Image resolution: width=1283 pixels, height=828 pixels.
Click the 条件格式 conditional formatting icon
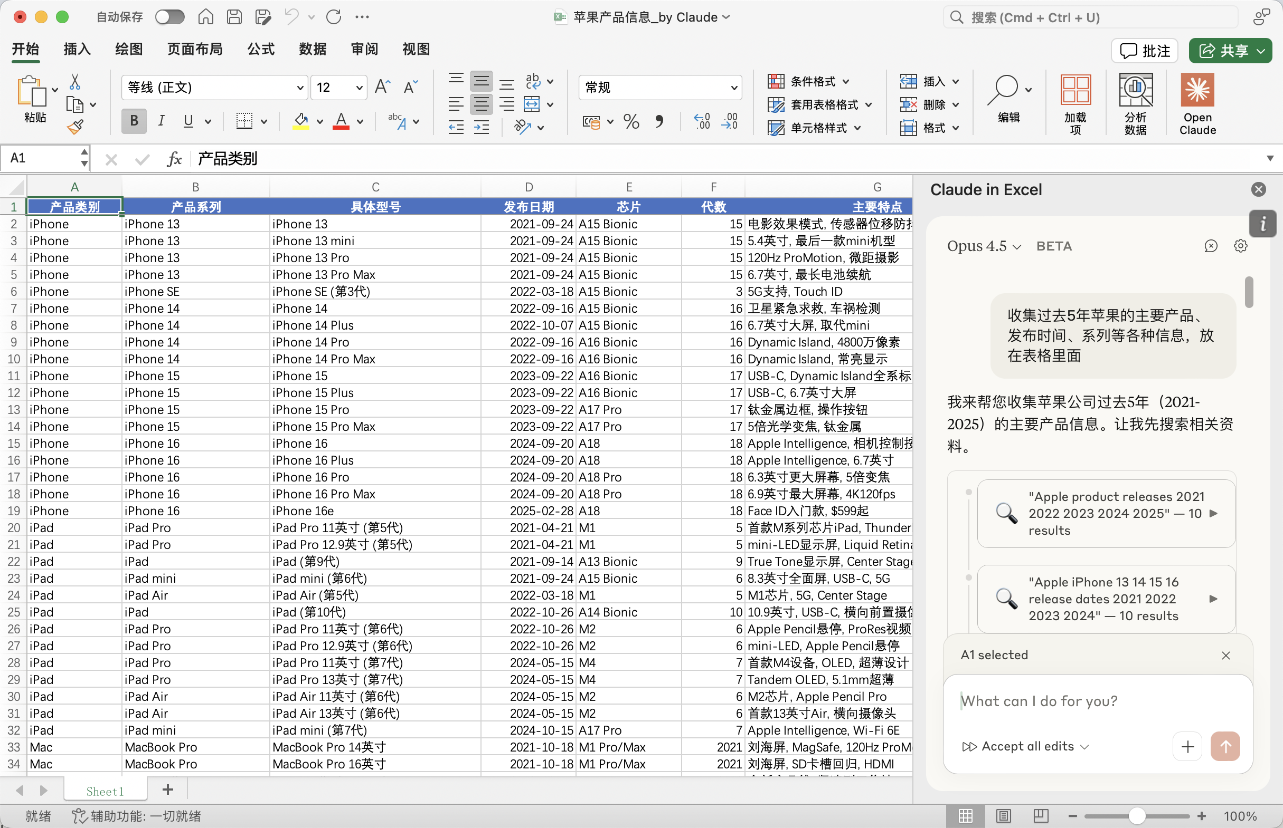pos(777,81)
